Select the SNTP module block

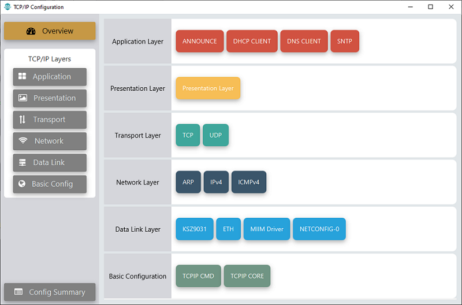click(345, 41)
